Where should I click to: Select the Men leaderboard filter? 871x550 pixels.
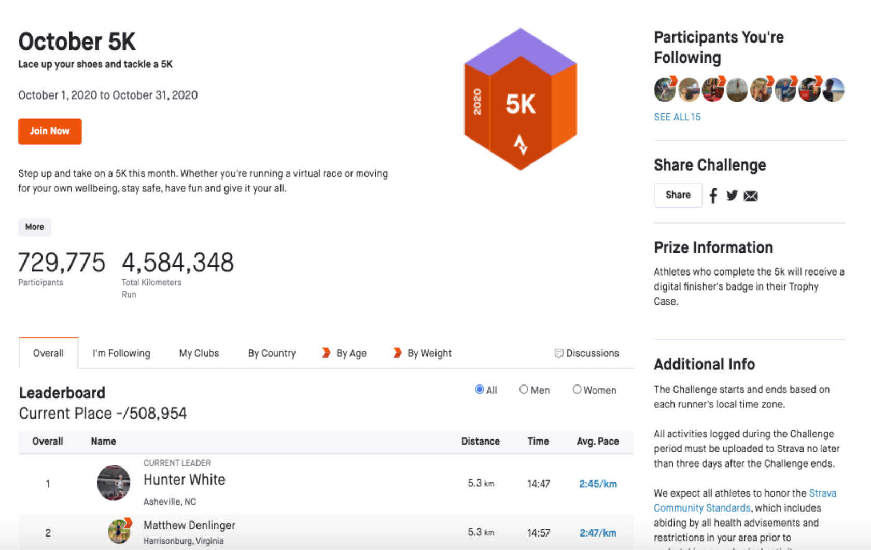[524, 390]
